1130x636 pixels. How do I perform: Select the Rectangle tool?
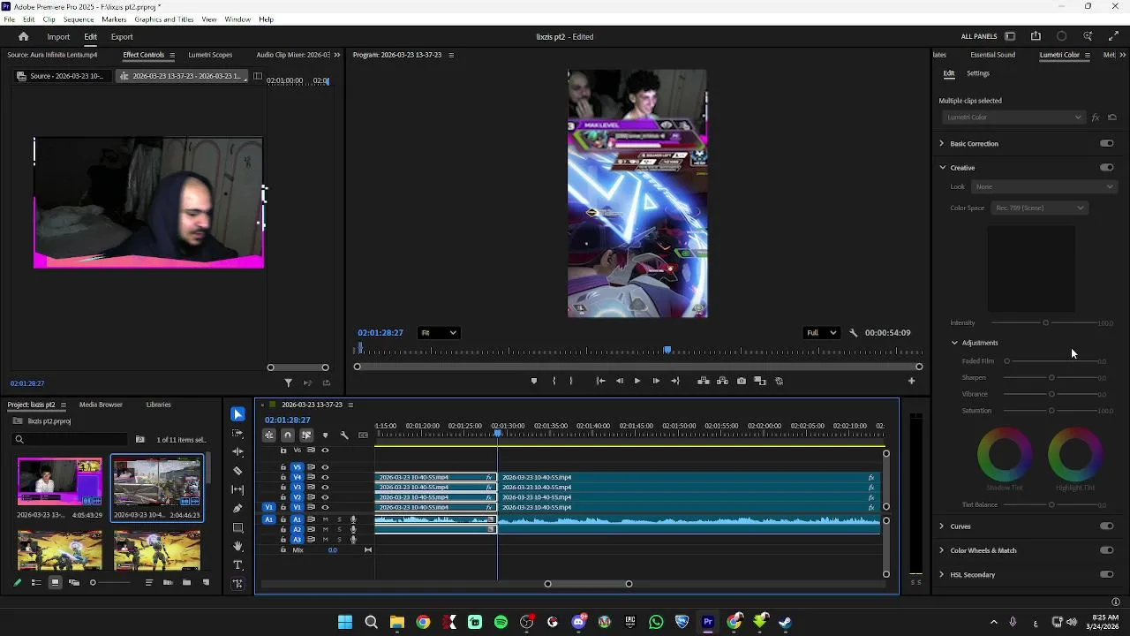pyautogui.click(x=237, y=527)
